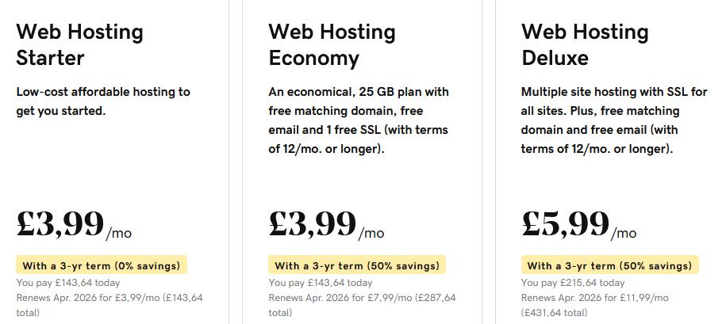Click the Deluxe plan £5,99 price
Viewport: 726px width, 324px height.
pyautogui.click(x=566, y=224)
